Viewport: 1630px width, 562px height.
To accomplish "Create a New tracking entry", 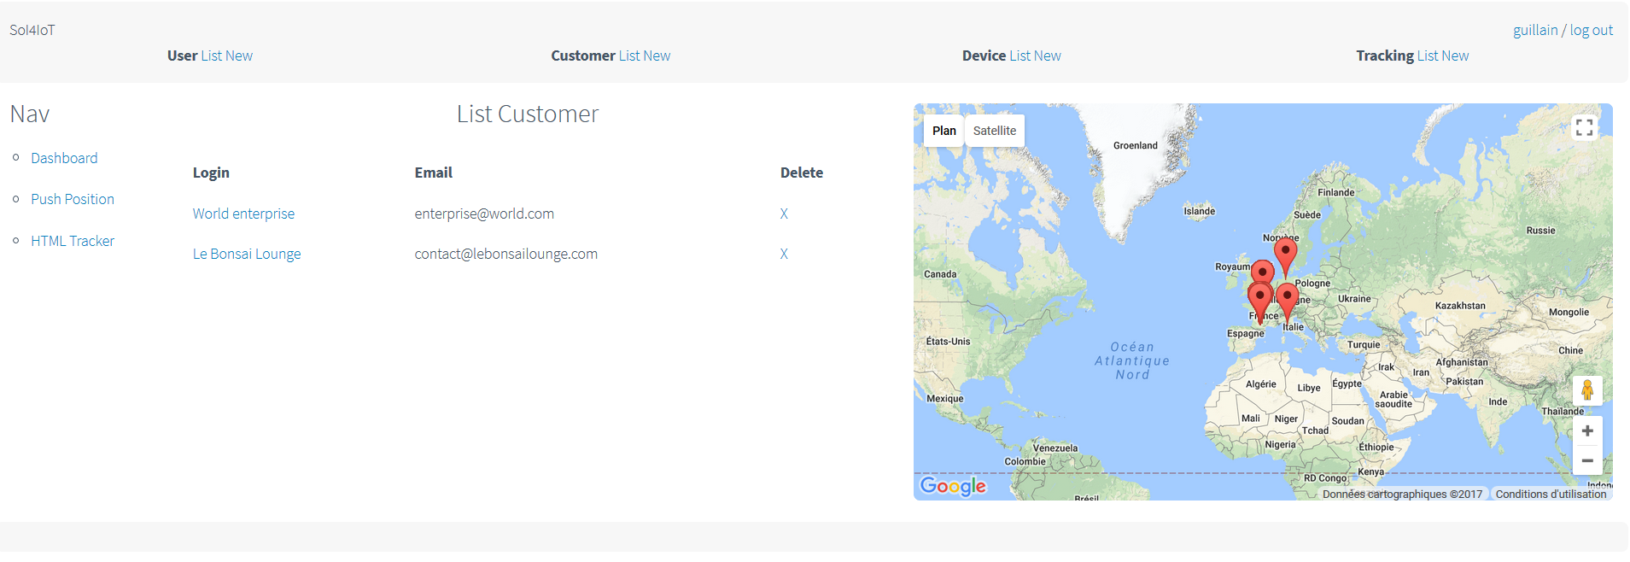I will (1455, 56).
